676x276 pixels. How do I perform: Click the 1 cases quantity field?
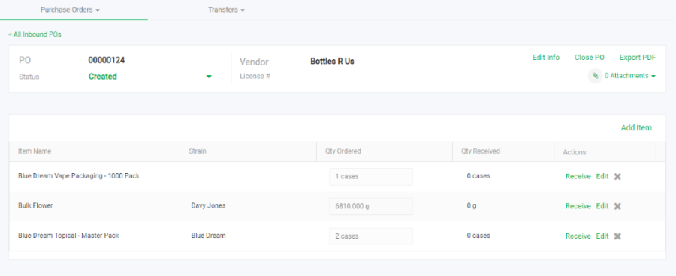371,176
